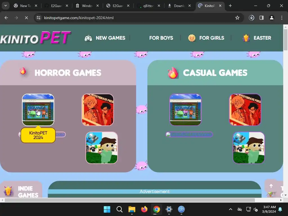Open a new browser tab with plus
288x216 pixels.
(x=230, y=6)
